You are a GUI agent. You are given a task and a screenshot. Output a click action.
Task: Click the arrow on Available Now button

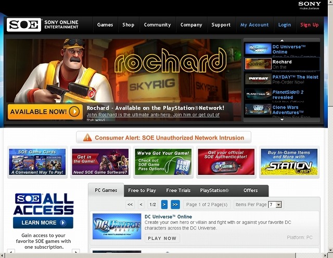point(74,112)
